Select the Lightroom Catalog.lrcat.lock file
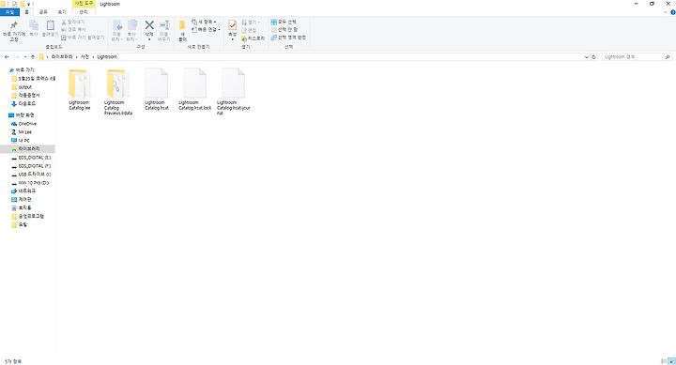 point(195,89)
